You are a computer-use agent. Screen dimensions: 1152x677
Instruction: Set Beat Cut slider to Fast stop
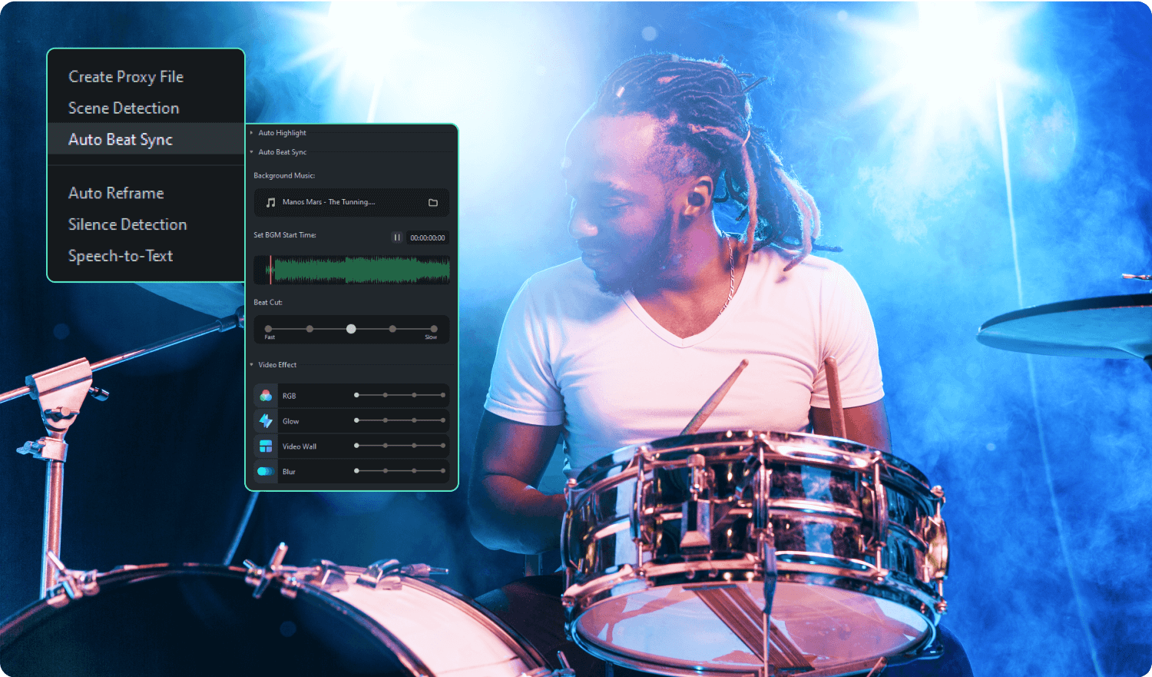coord(268,329)
